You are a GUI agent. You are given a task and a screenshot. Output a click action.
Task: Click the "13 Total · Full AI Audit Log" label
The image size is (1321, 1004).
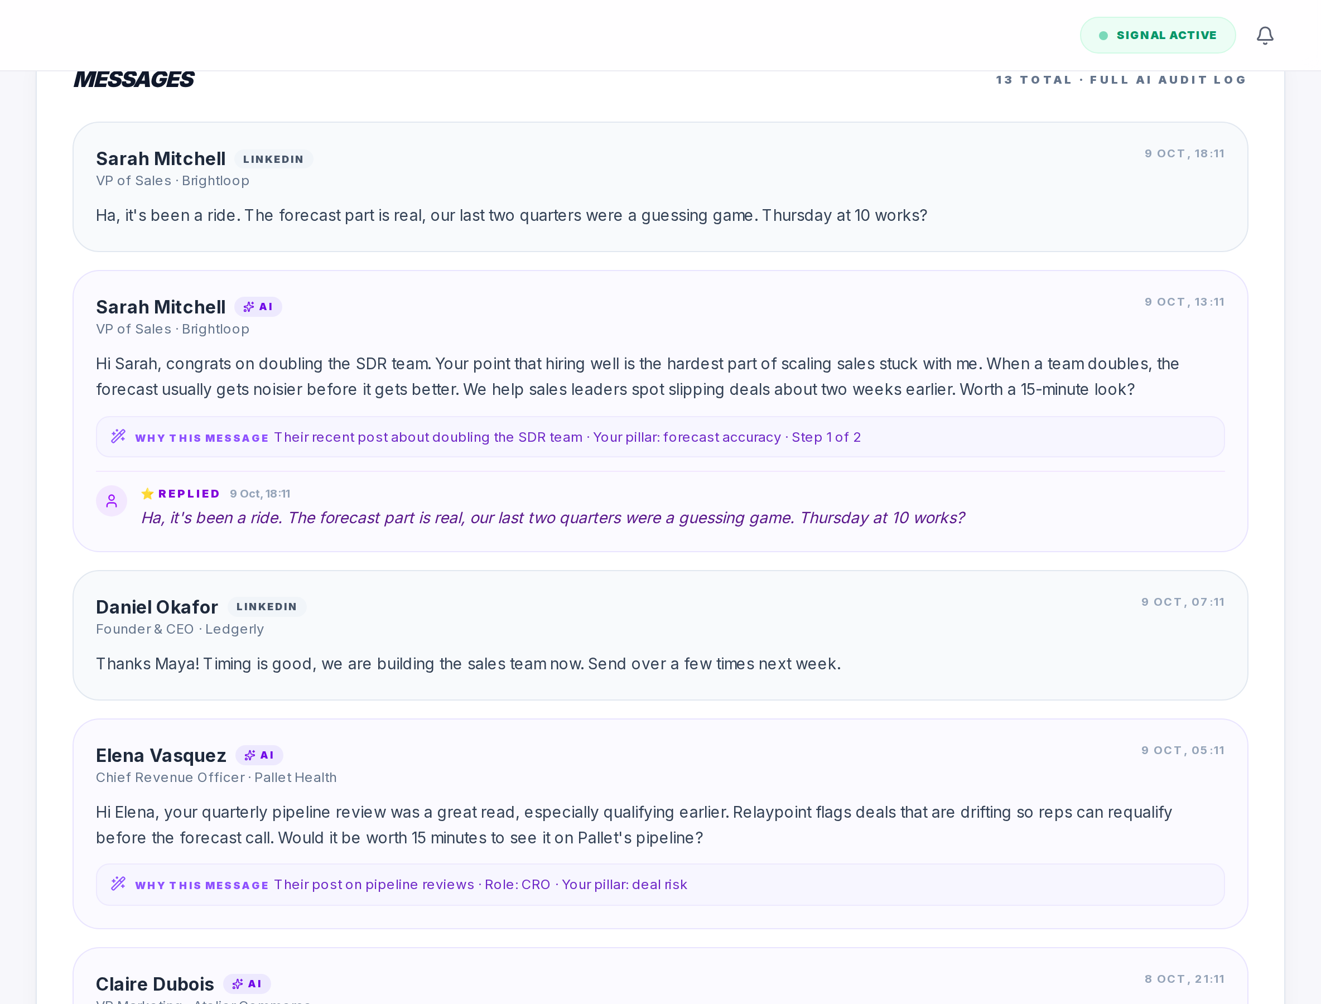pyautogui.click(x=1121, y=79)
